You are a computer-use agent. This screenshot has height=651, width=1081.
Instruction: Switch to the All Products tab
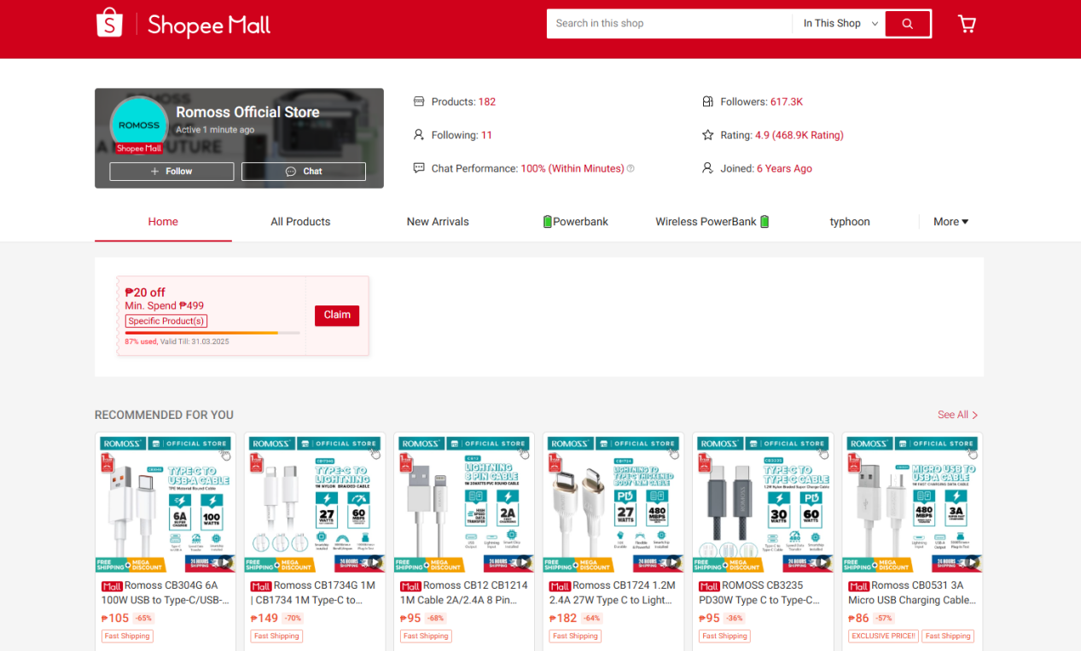tap(300, 222)
